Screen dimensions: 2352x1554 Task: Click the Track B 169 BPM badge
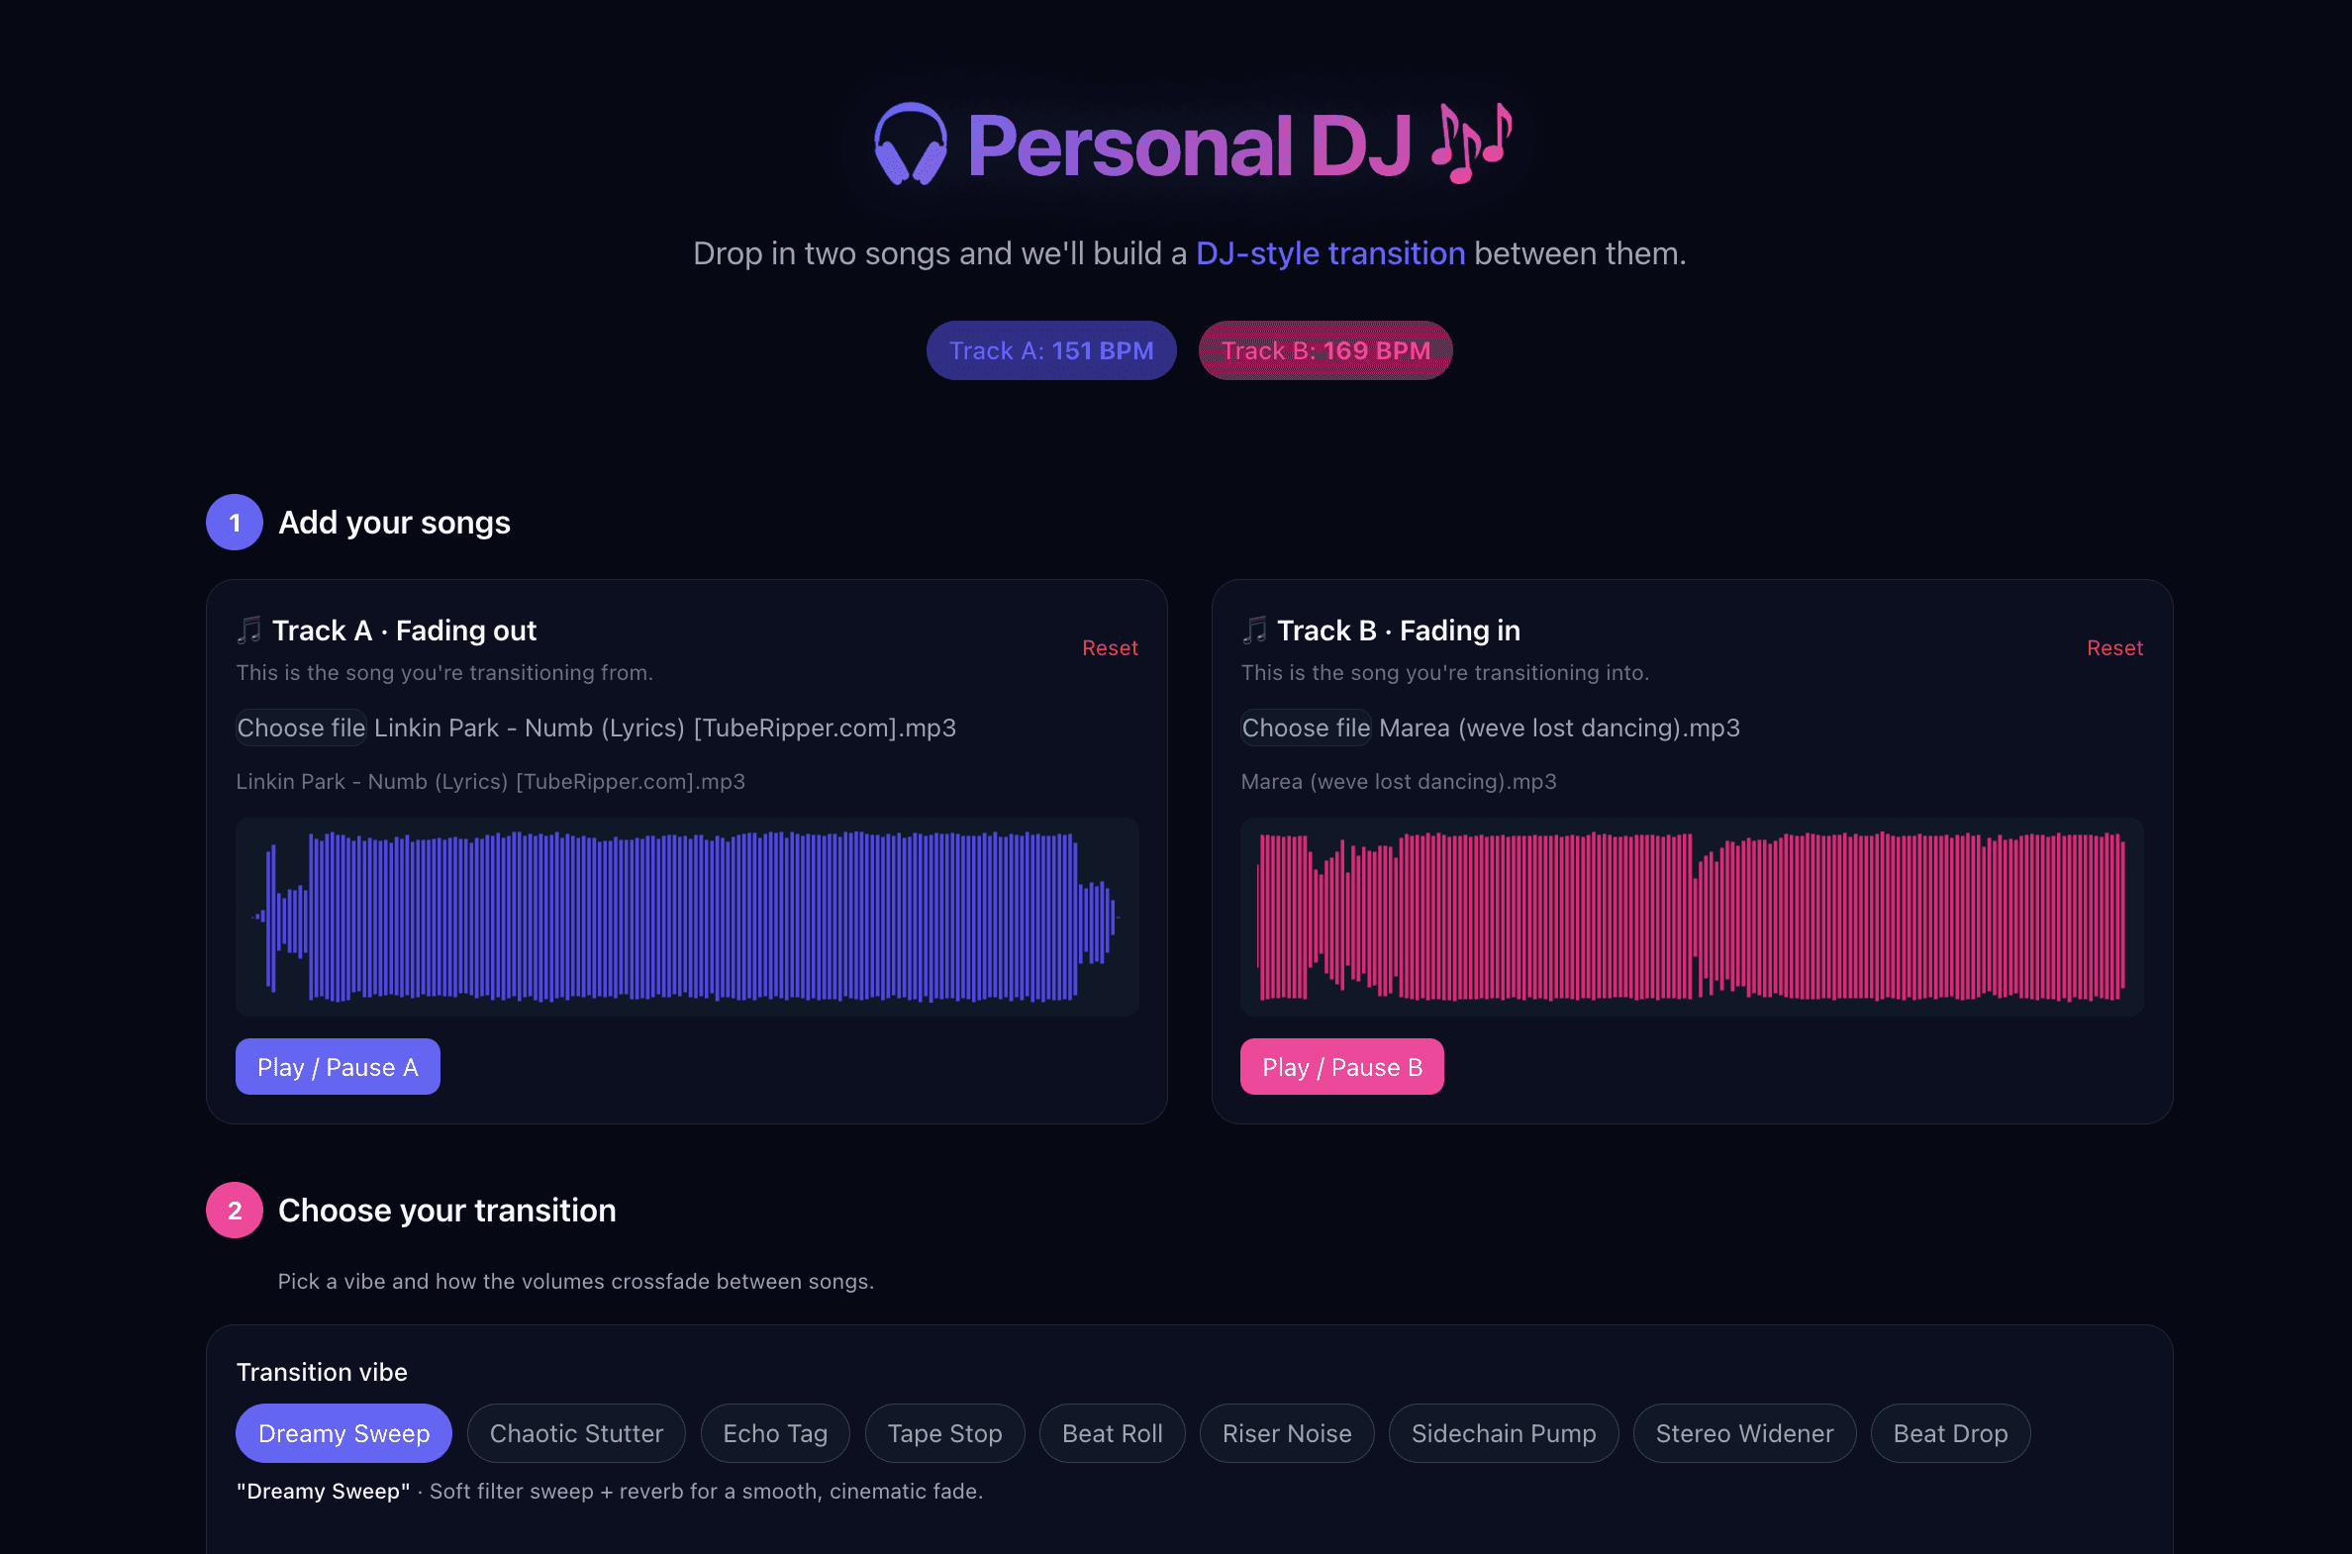pyautogui.click(x=1325, y=349)
